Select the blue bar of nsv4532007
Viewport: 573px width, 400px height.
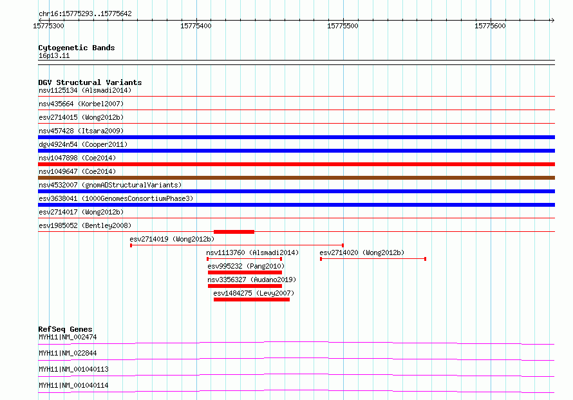(x=296, y=191)
